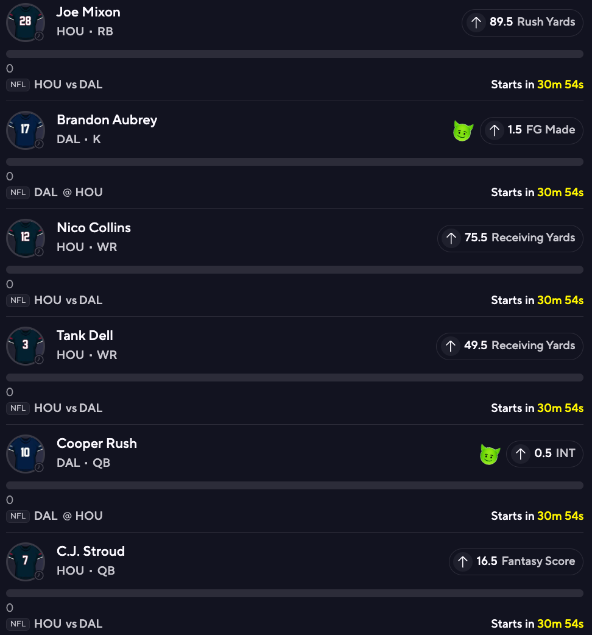Click the NFL badge under Tank Dell

[x=18, y=408]
